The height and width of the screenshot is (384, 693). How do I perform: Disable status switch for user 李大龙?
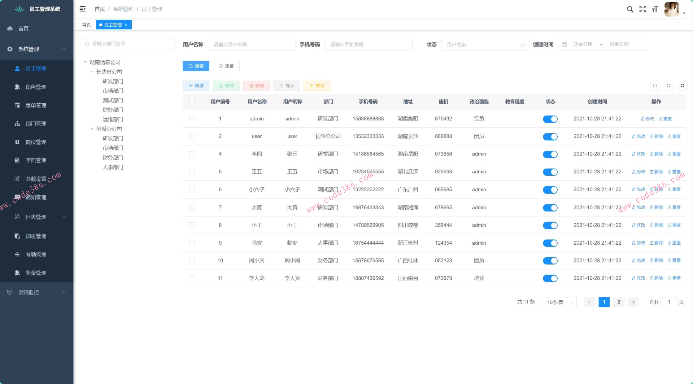(550, 278)
